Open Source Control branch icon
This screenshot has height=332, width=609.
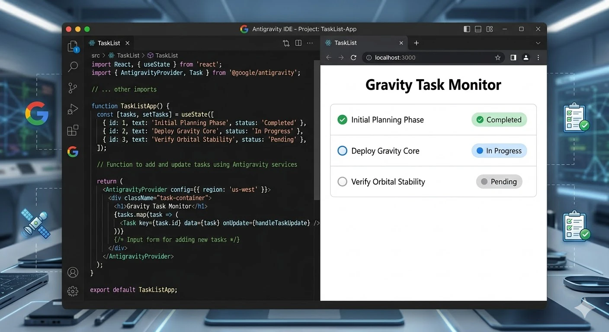pos(73,88)
